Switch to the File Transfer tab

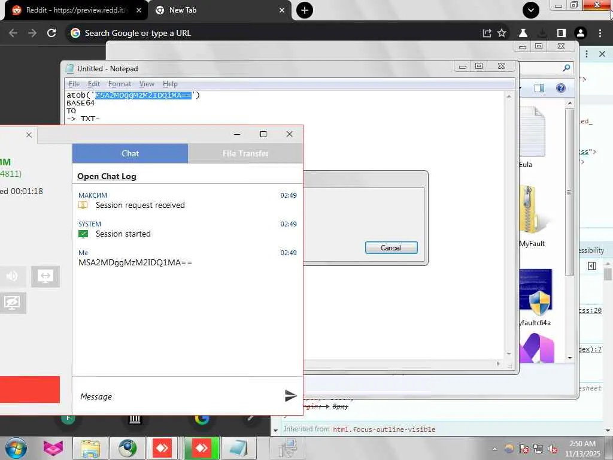(x=245, y=153)
